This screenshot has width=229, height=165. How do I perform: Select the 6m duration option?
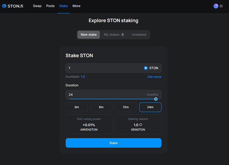point(101,107)
